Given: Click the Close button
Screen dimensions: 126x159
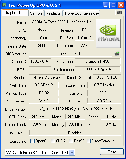Looking at the screenshot, I should [x=112, y=152].
